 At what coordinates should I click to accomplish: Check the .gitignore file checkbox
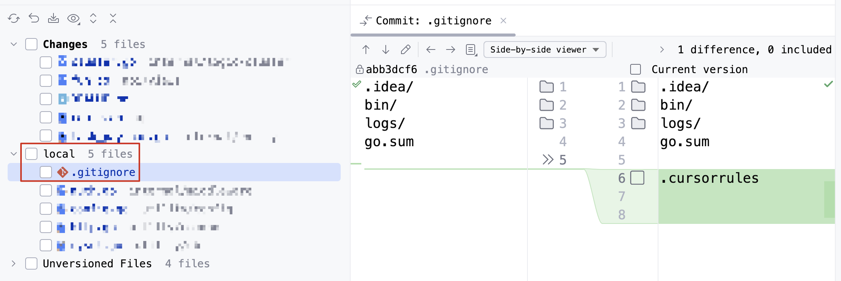pyautogui.click(x=46, y=172)
